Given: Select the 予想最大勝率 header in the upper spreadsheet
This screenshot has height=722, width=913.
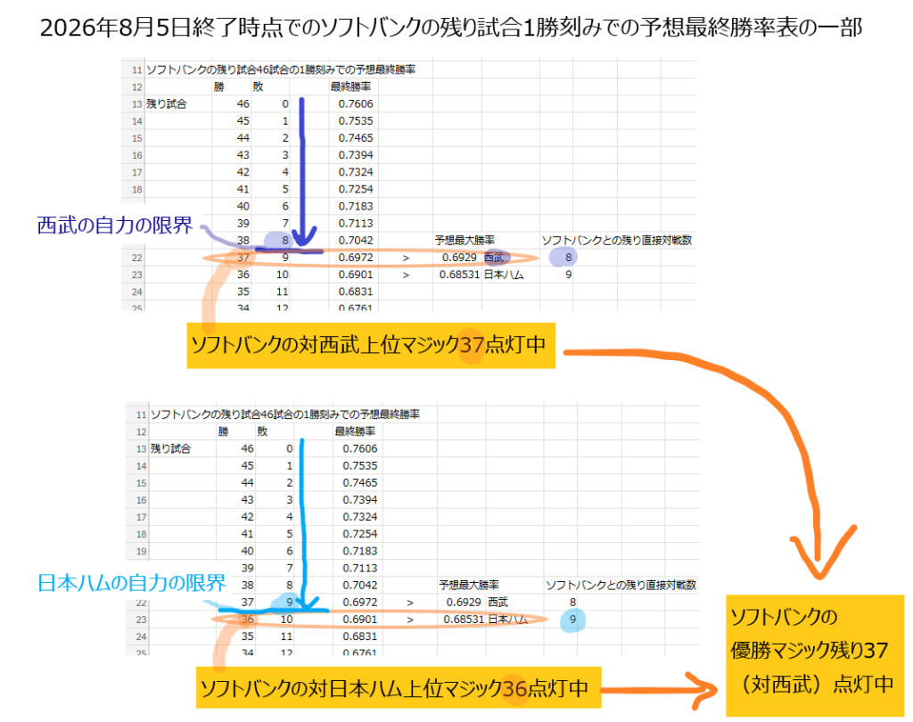Looking at the screenshot, I should (x=465, y=240).
